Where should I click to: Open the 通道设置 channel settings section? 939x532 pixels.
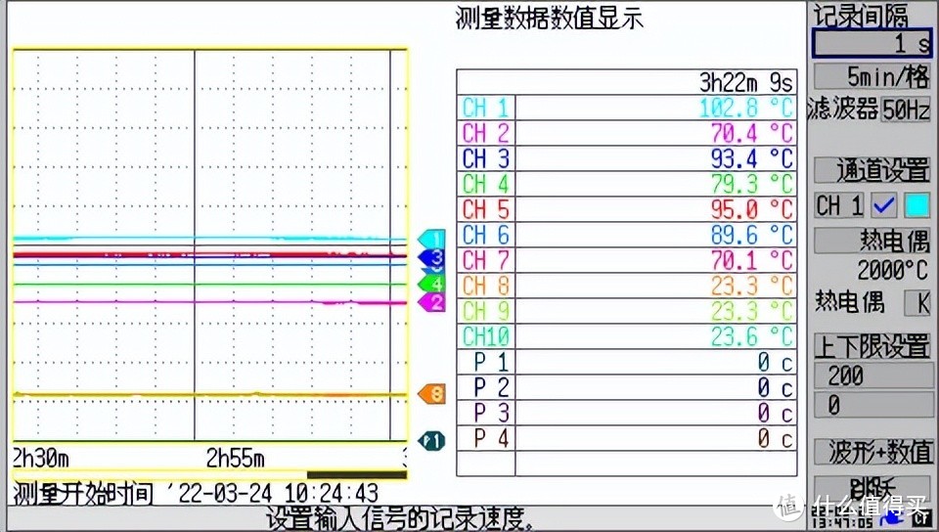872,171
